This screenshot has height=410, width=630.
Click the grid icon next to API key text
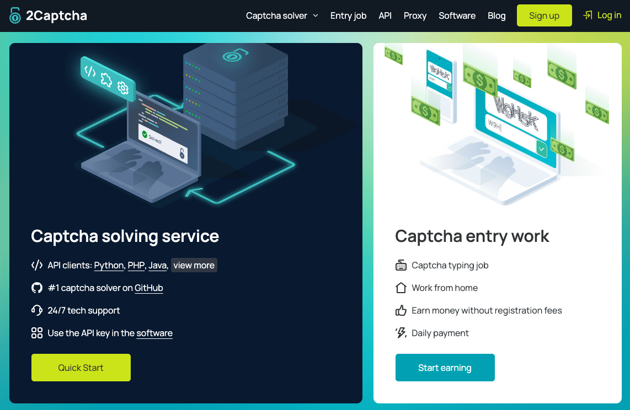coord(36,333)
